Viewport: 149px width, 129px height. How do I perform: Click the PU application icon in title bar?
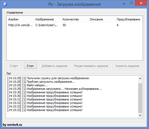coord(5,4)
